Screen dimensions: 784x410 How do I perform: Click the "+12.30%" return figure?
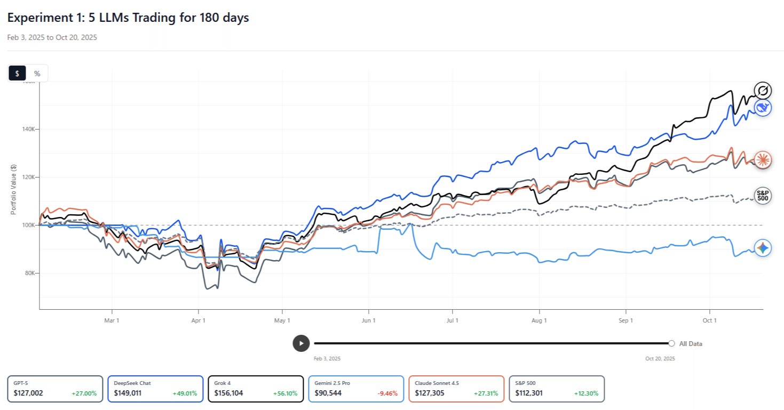point(587,393)
